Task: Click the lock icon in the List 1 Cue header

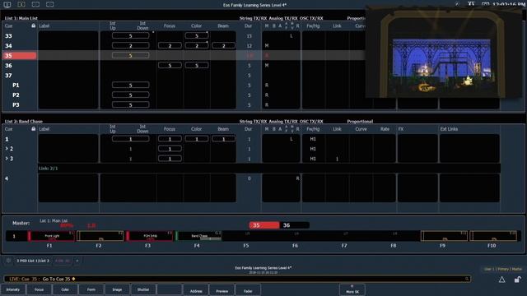Action: (33, 25)
